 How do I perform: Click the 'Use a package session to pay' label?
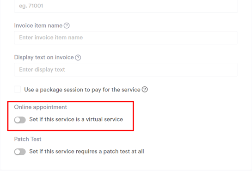[x=82, y=90]
